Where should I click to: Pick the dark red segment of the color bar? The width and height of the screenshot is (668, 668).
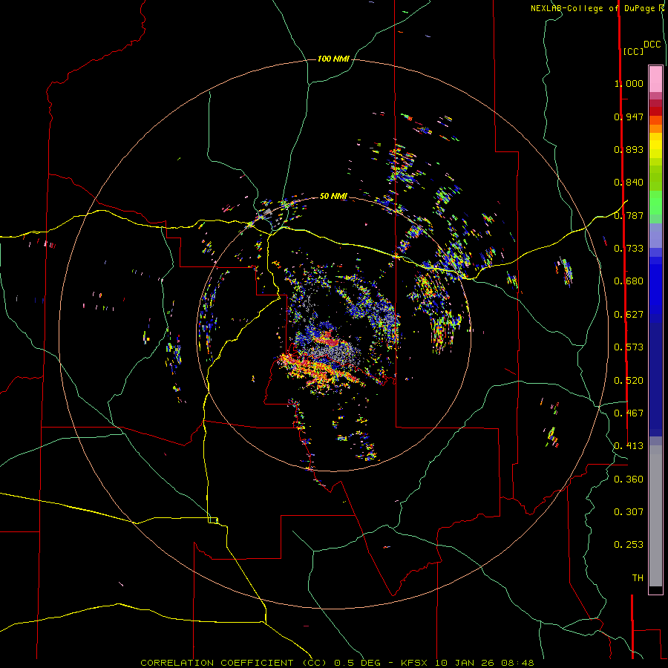tap(655, 111)
